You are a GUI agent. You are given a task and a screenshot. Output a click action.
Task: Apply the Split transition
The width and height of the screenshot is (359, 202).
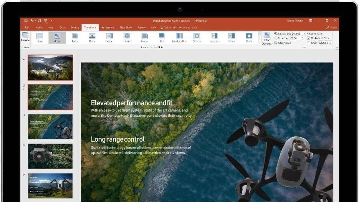point(127,38)
